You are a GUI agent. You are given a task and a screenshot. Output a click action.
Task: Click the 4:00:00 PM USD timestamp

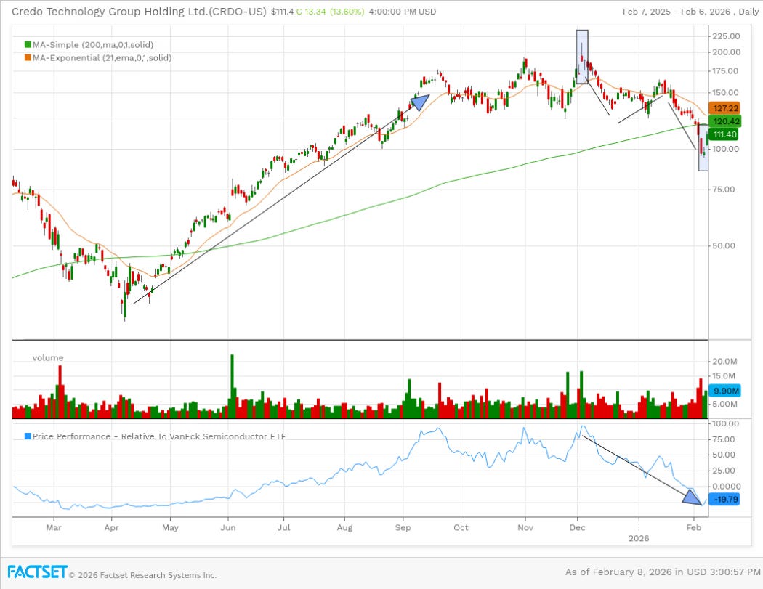pyautogui.click(x=403, y=12)
